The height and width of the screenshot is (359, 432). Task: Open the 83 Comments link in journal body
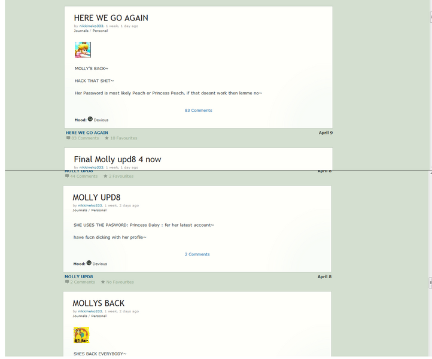tap(199, 111)
